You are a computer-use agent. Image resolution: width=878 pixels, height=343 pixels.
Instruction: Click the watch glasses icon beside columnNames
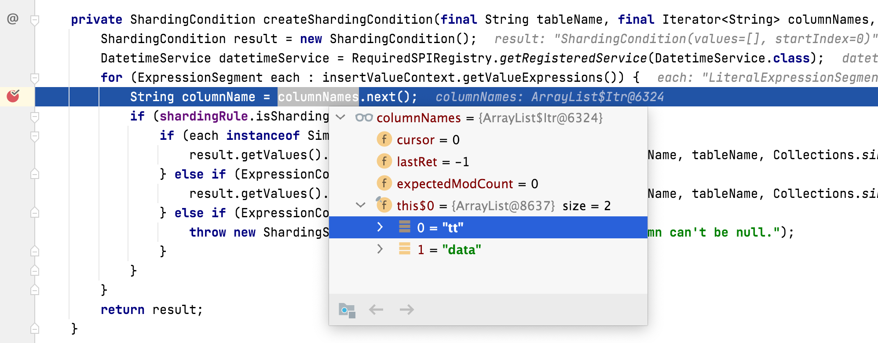(364, 117)
